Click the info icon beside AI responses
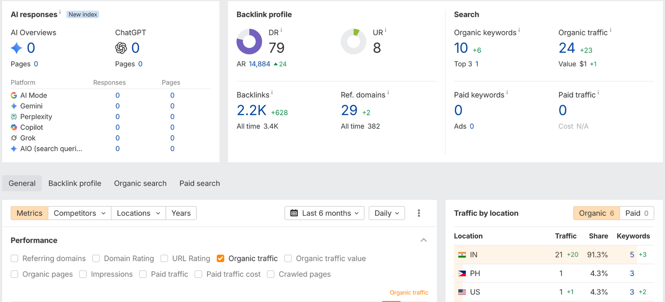This screenshot has height=302, width=665. coord(60,12)
